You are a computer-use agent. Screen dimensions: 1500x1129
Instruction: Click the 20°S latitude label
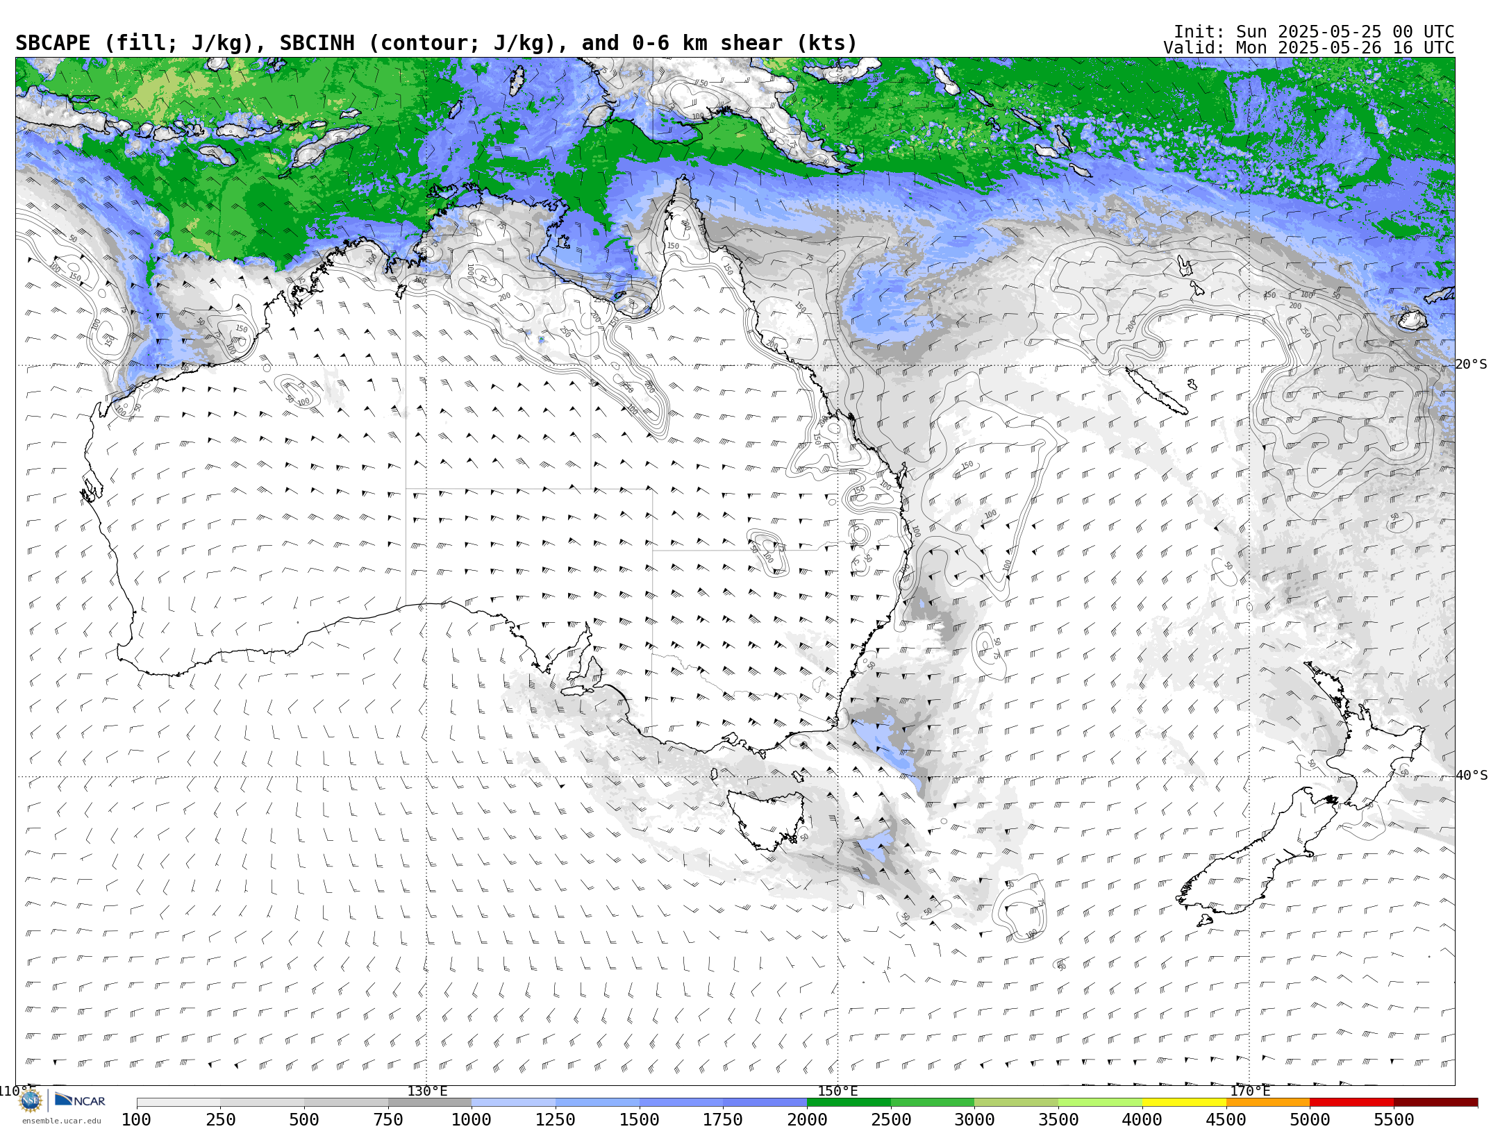1472,365
